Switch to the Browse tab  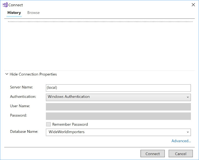[x=34, y=13]
